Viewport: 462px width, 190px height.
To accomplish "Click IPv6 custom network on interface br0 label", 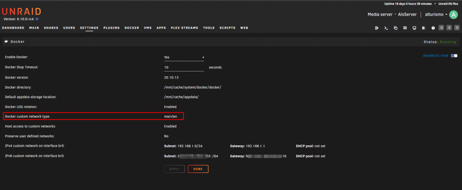I will 35,156.
